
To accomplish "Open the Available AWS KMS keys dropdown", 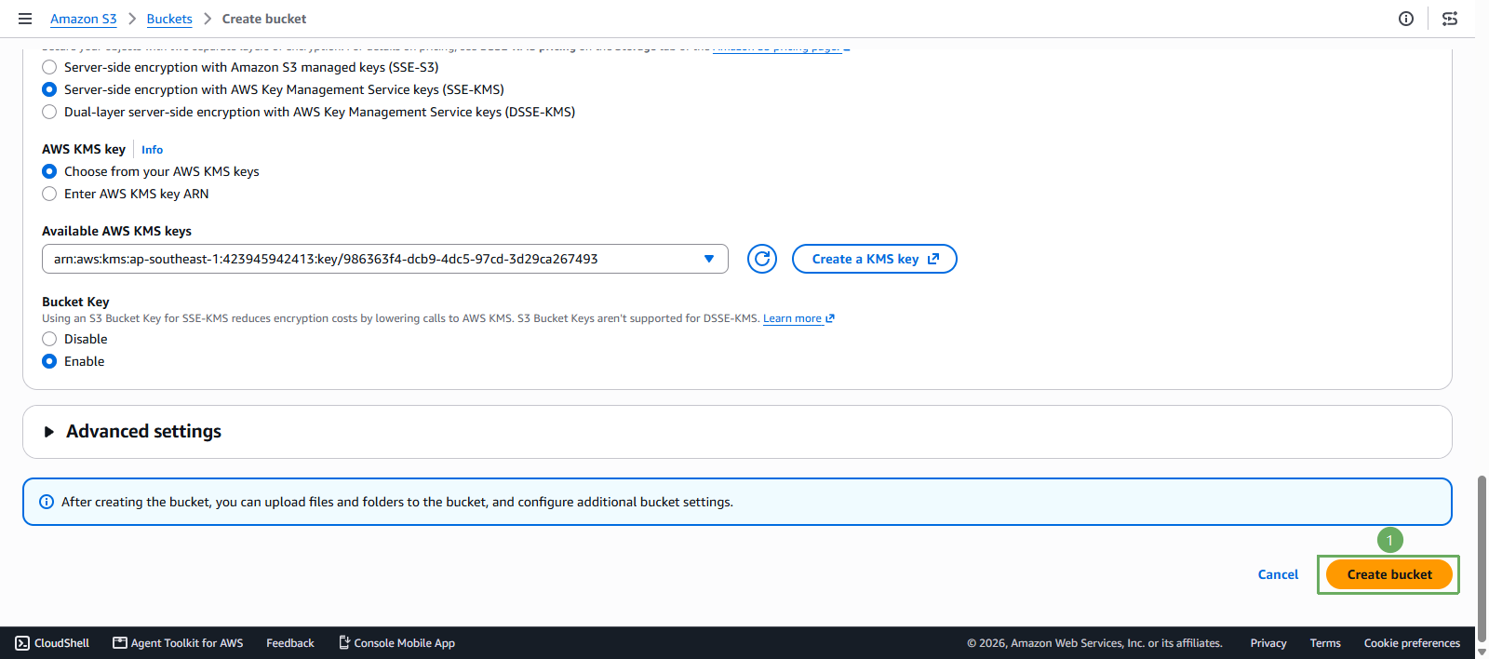I will [x=384, y=259].
